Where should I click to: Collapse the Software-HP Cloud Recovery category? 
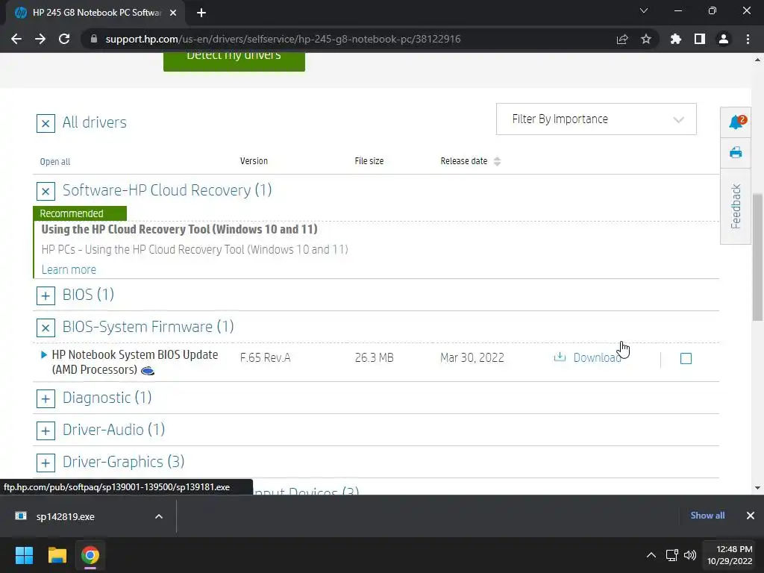(x=46, y=191)
